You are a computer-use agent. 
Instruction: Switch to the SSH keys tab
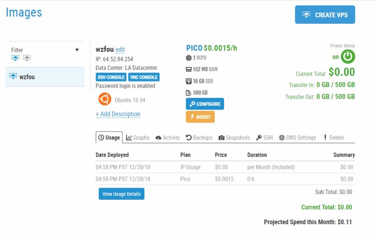tap(264, 138)
